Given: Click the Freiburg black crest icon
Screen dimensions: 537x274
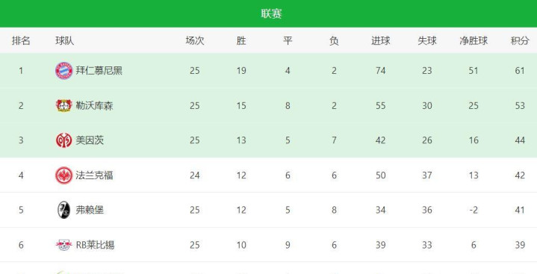Looking at the screenshot, I should (64, 210).
